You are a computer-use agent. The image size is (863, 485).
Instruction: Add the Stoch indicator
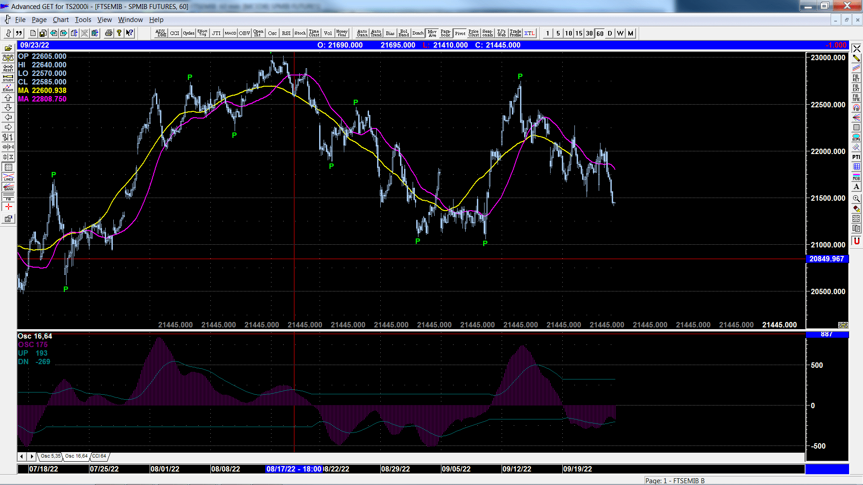pos(300,33)
